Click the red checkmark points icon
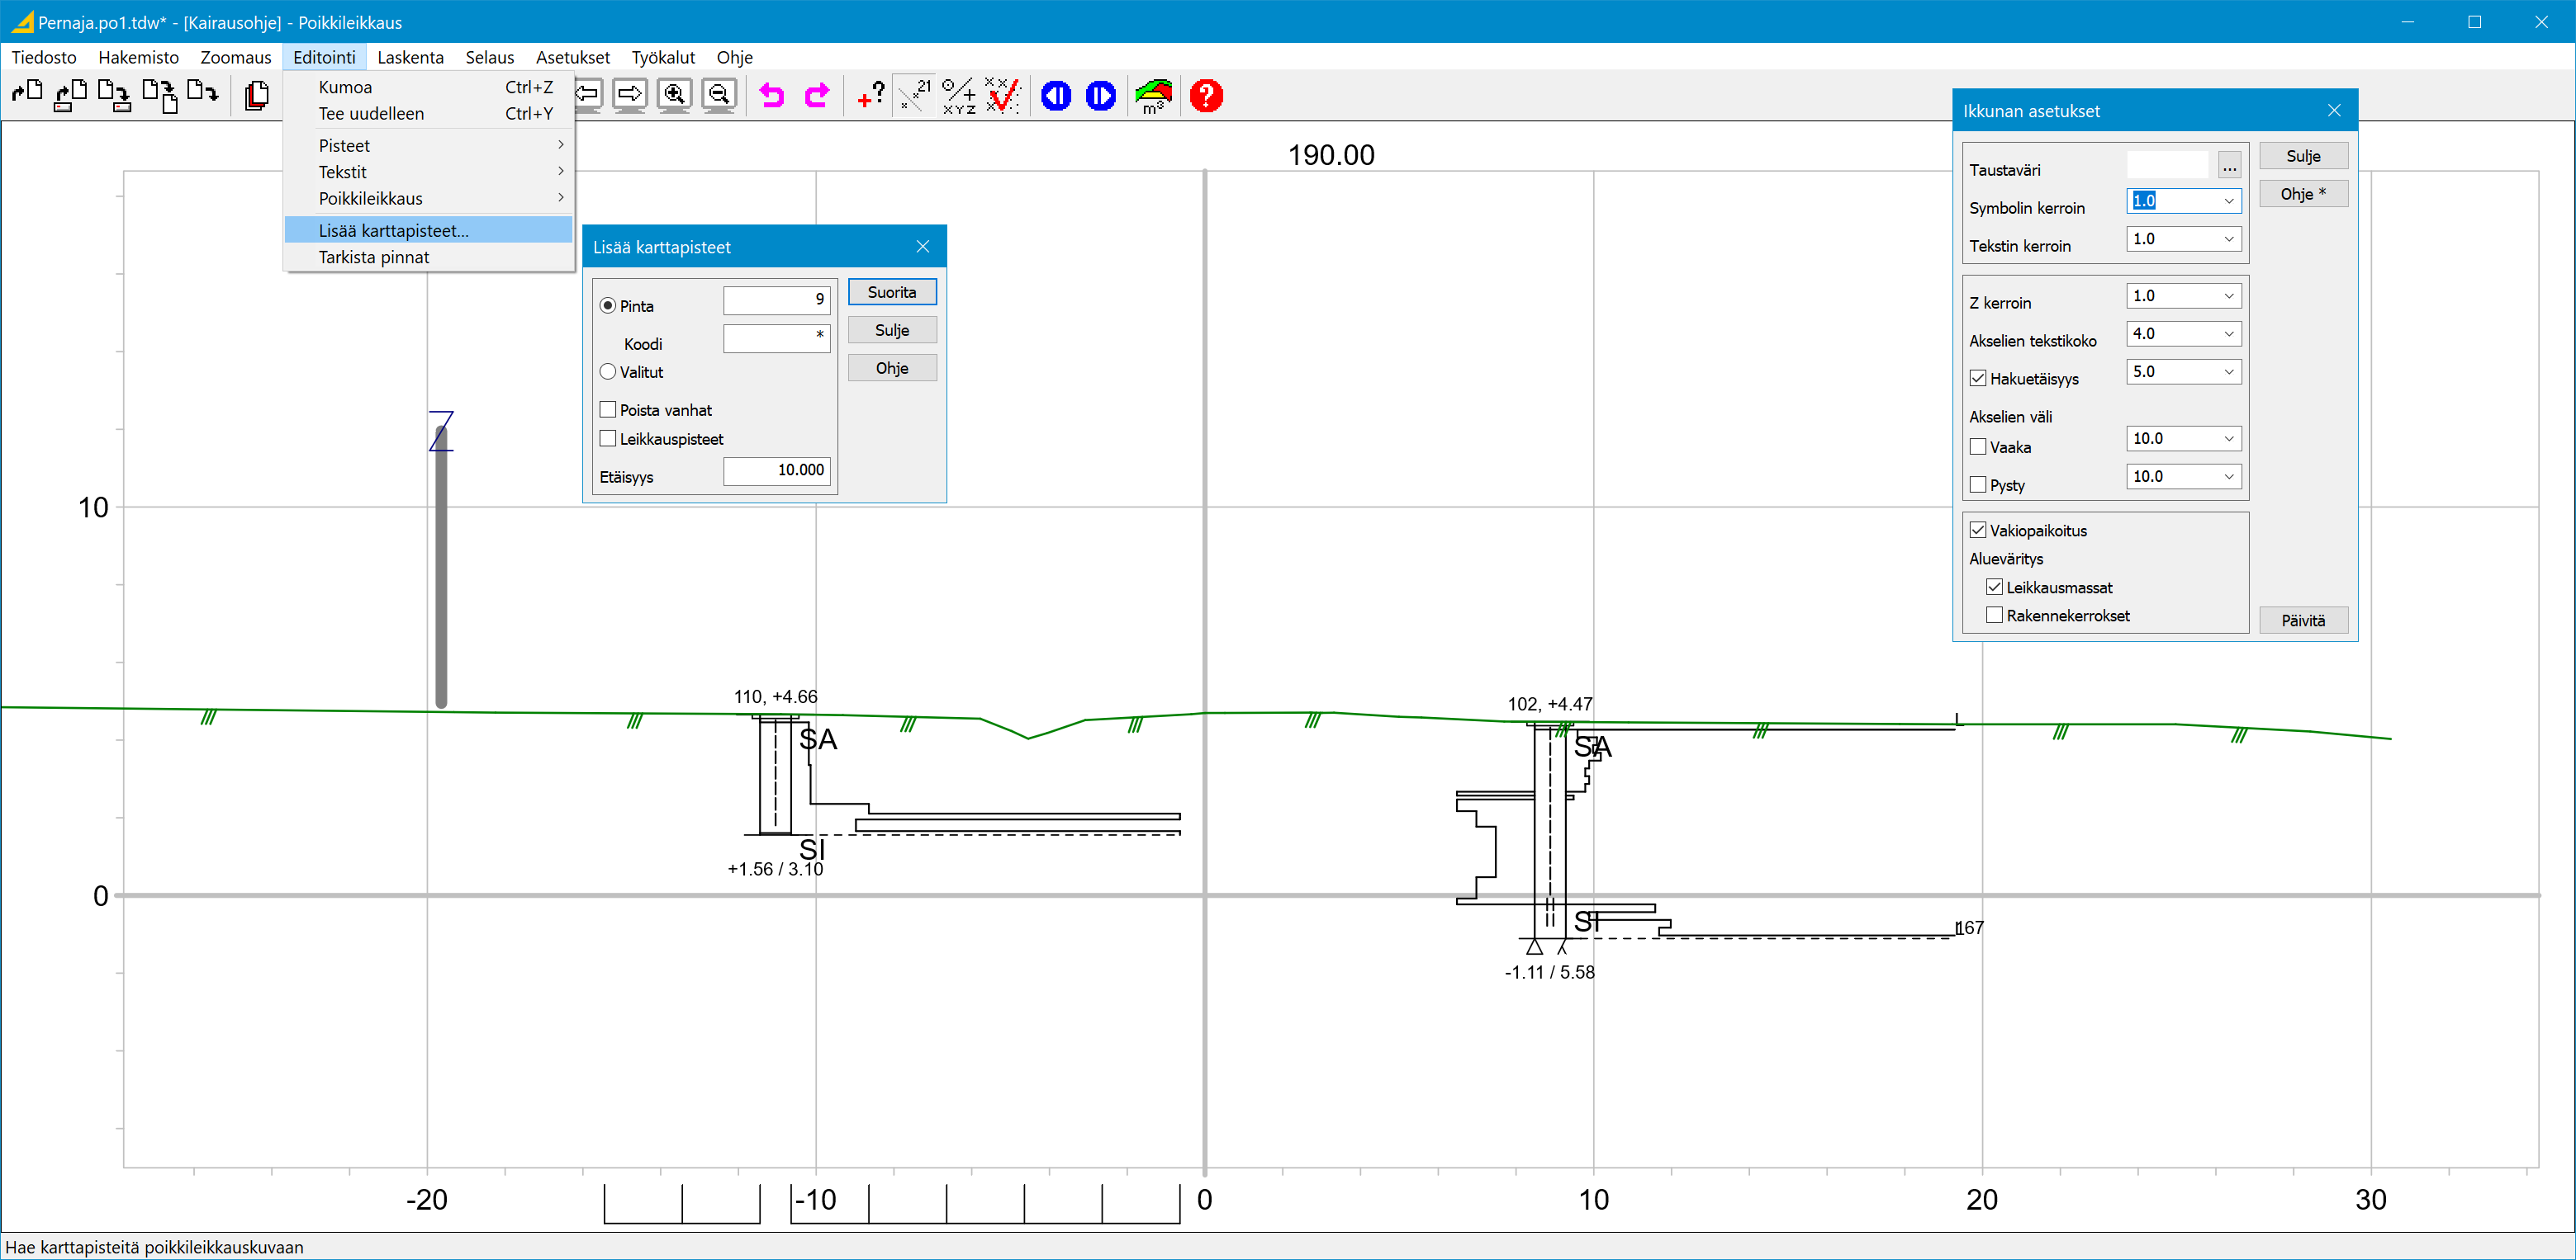The width and height of the screenshot is (2576, 1260). [x=1002, y=96]
